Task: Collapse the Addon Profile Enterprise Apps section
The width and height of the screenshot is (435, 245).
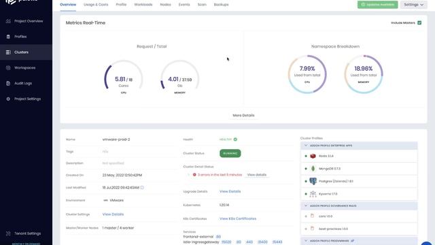Action: tap(306, 146)
